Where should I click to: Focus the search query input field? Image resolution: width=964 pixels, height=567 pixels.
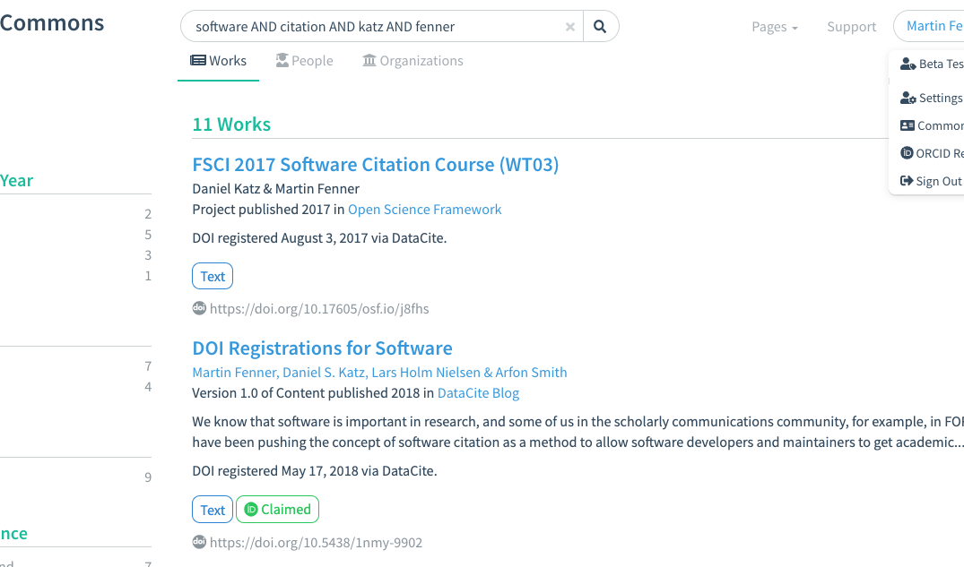tap(377, 27)
